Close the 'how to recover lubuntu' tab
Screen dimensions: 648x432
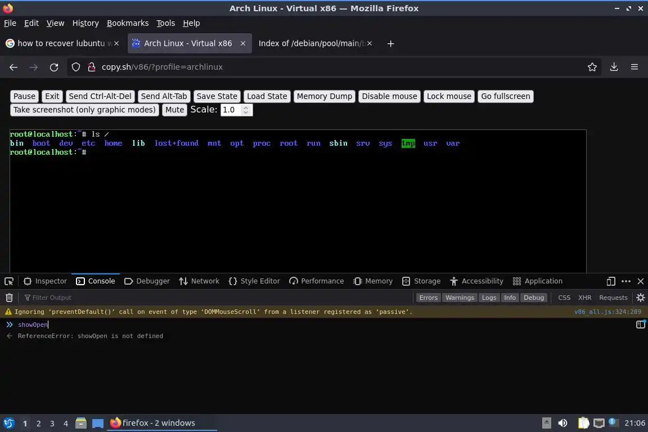[x=116, y=43]
